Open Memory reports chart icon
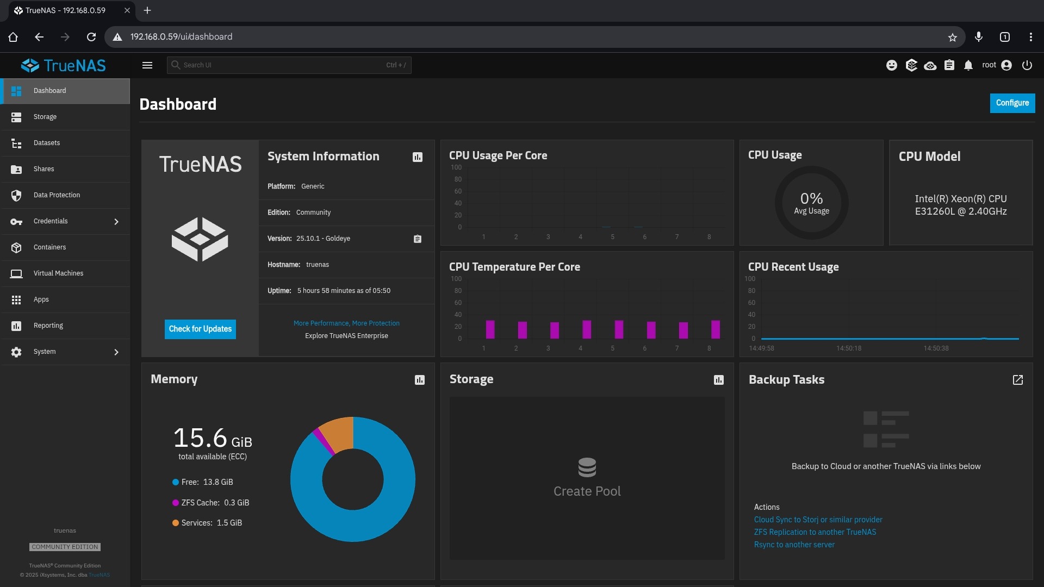 [x=420, y=380]
